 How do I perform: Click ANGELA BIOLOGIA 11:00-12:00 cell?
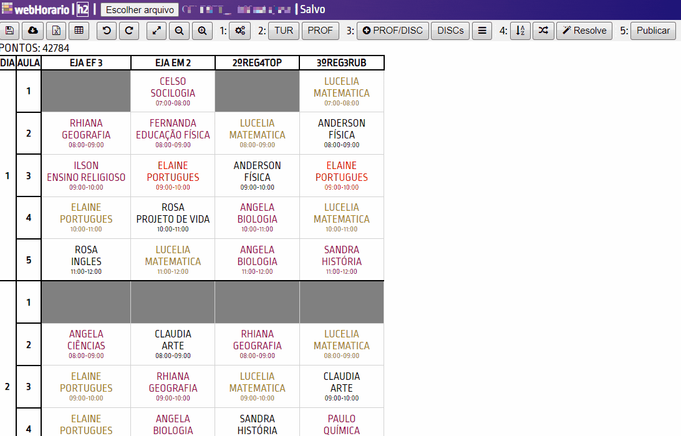pos(257,259)
